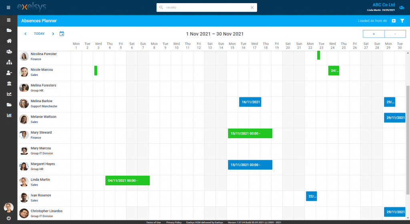410x224 pixels.
Task: Open the user group icon in the top right corner
Action: (402, 8)
